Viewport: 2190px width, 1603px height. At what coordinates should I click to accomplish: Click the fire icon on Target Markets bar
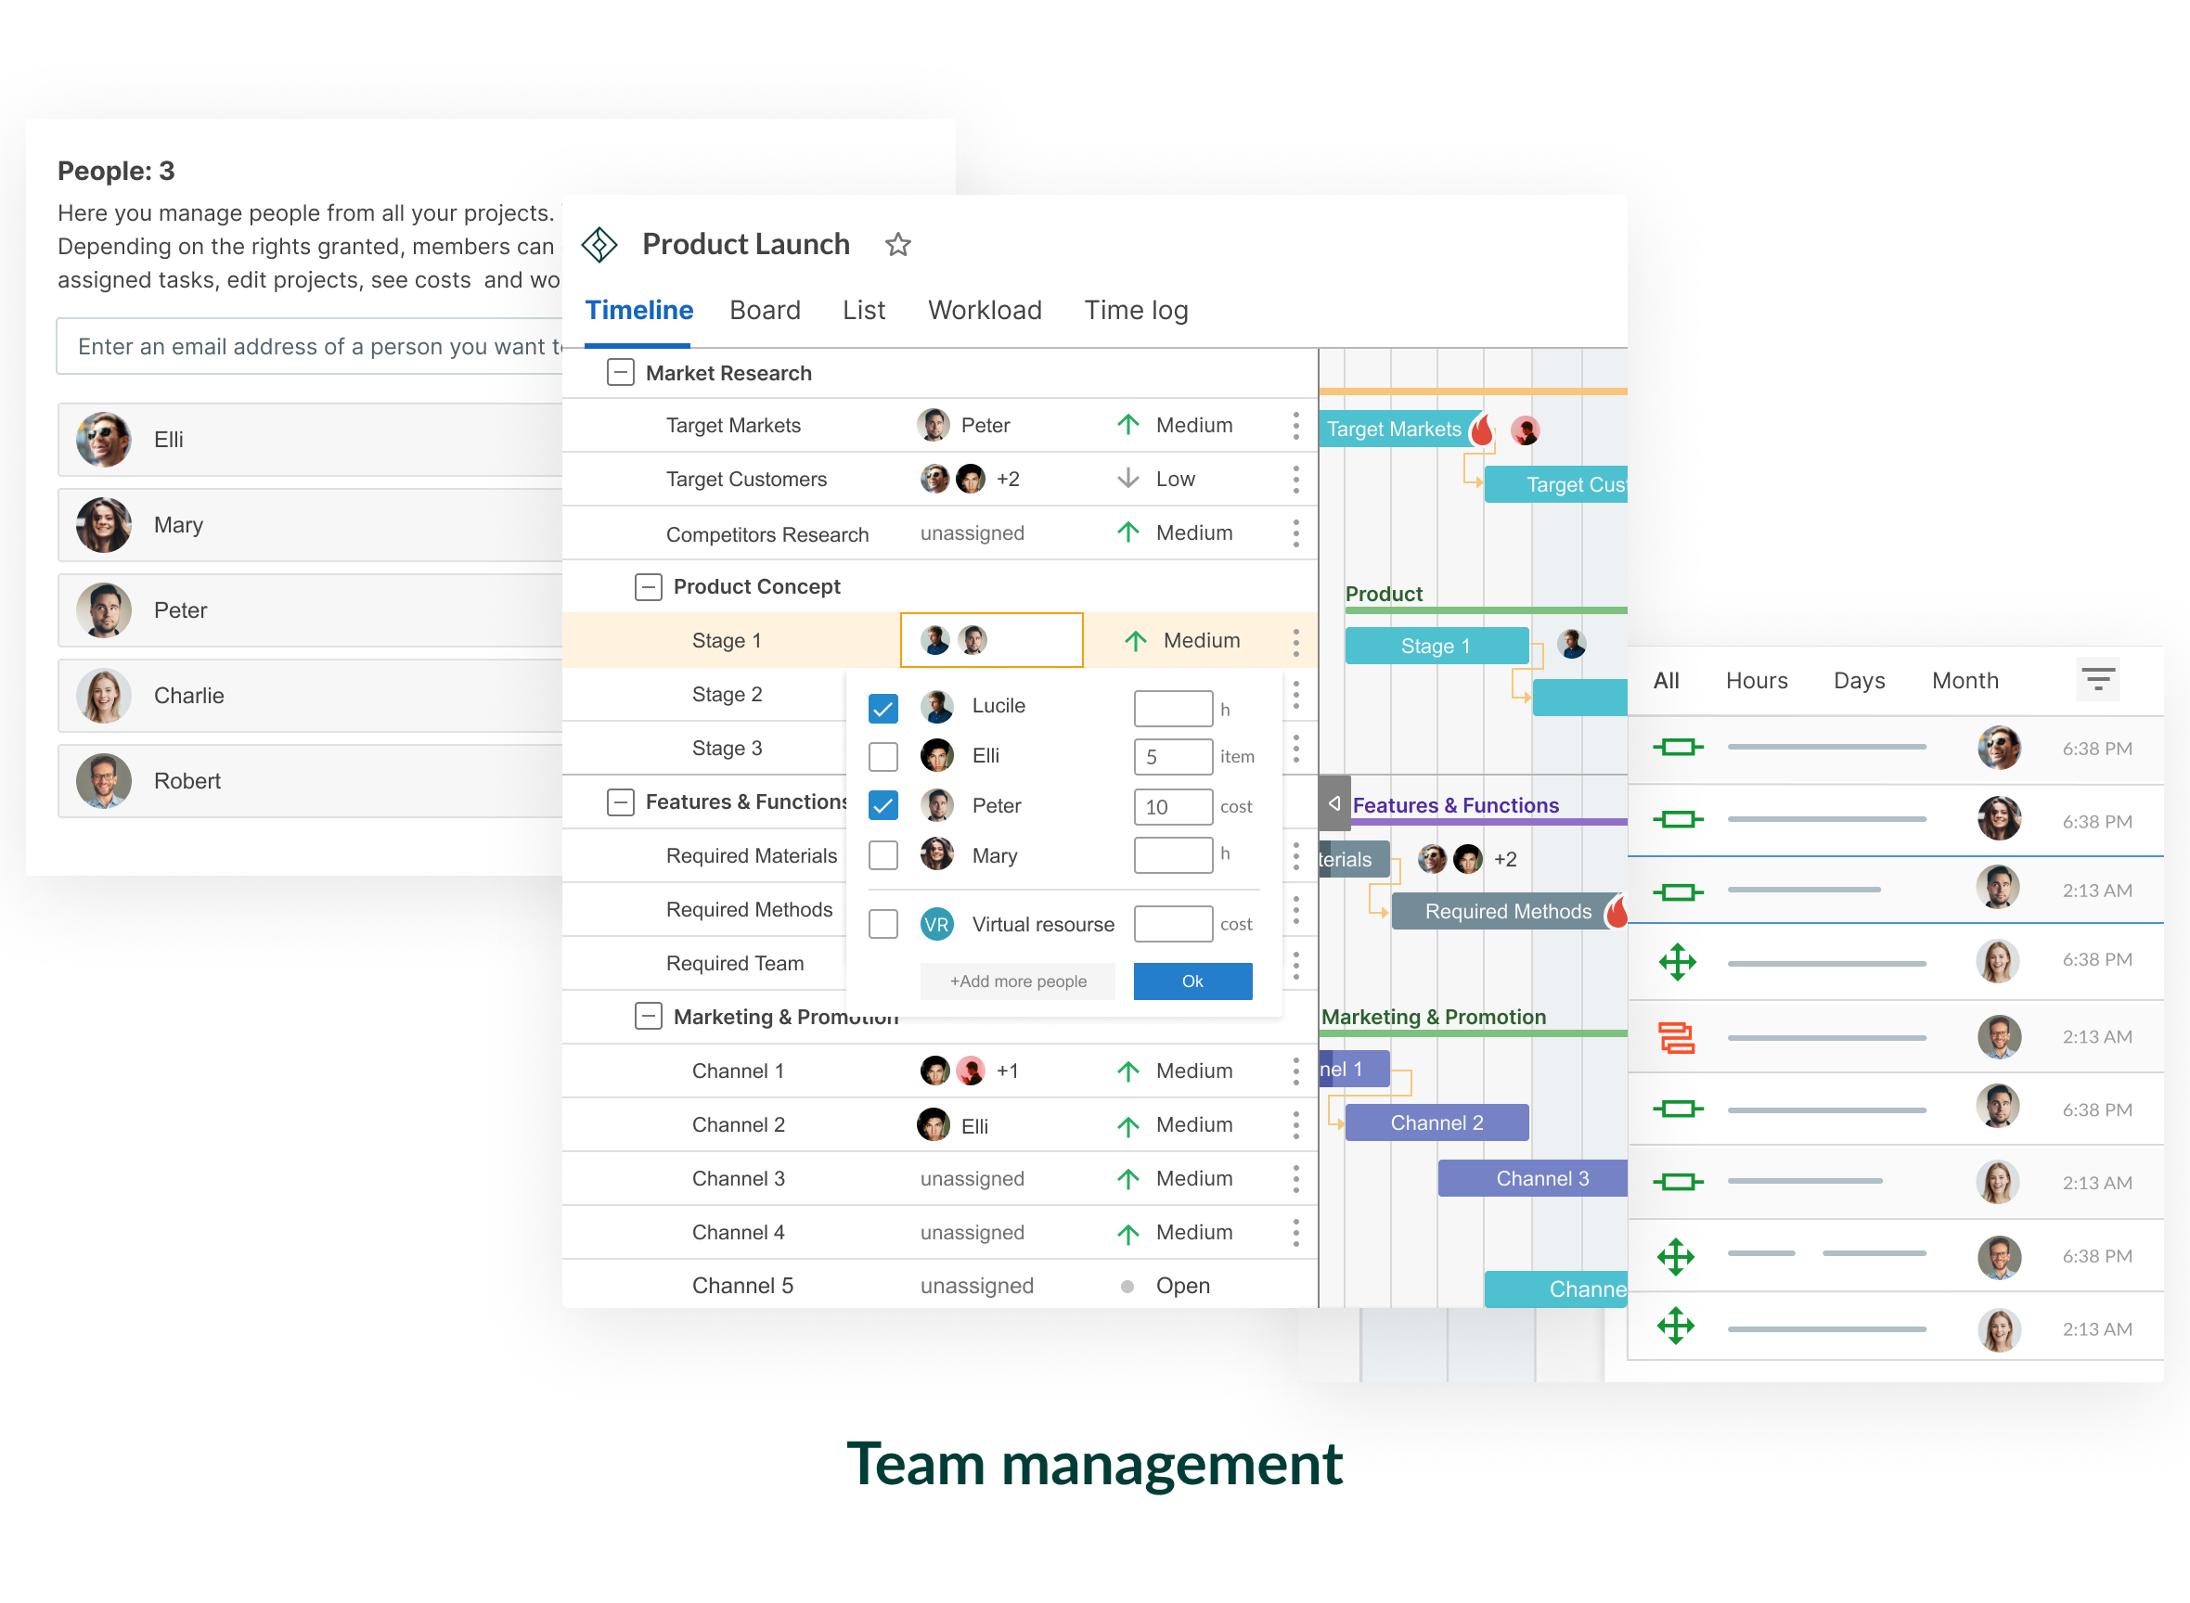[1482, 428]
